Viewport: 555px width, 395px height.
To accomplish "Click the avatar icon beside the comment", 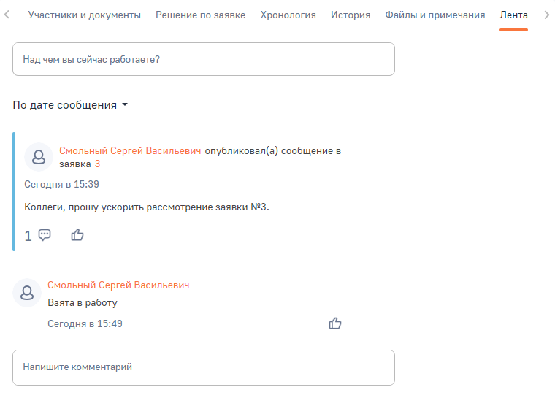I will coord(27,293).
